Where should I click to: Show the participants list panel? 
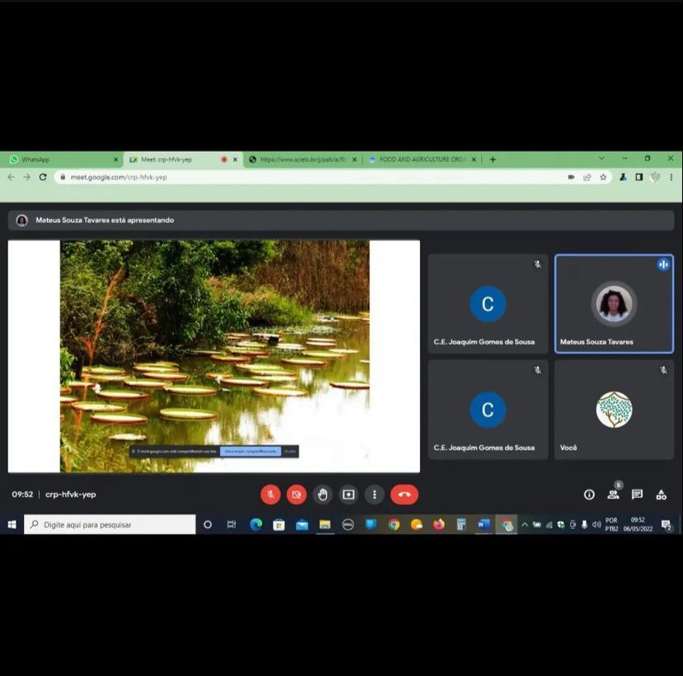(613, 495)
